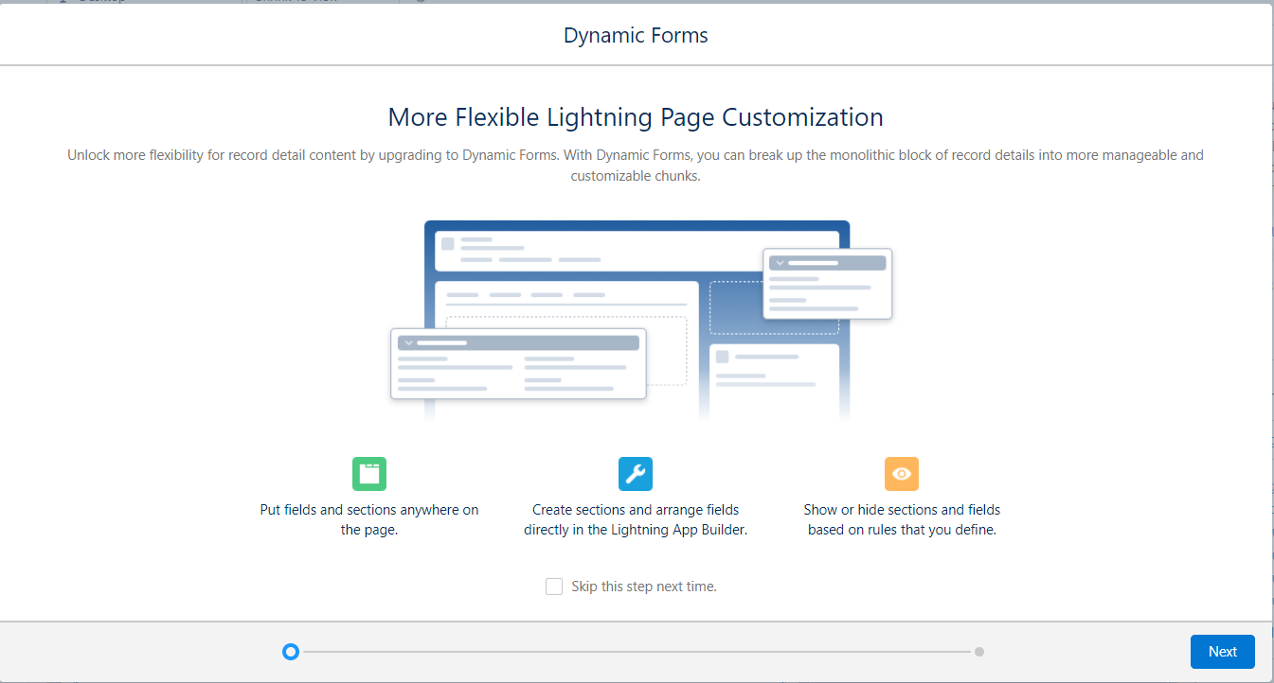Click the Dynamic Forms title tab
The width and height of the screenshot is (1274, 683).
636,35
